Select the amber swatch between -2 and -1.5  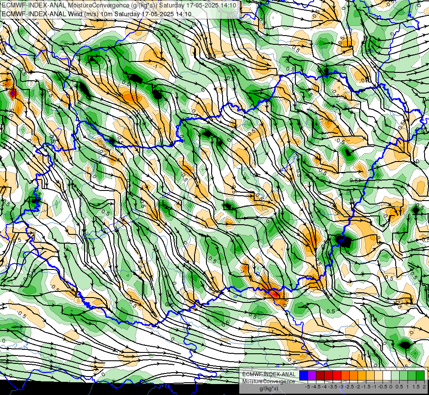click(x=362, y=375)
